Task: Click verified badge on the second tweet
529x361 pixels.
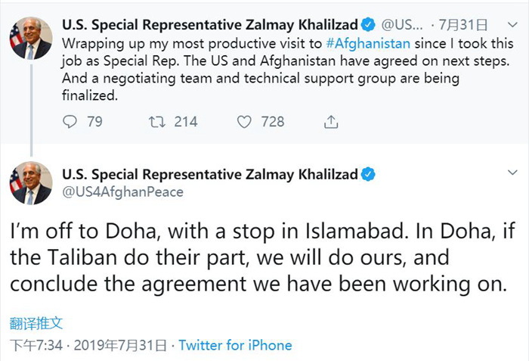Action: (x=368, y=175)
